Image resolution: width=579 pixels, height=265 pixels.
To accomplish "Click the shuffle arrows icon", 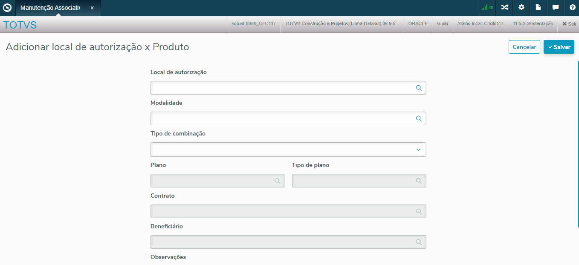I will pyautogui.click(x=504, y=8).
